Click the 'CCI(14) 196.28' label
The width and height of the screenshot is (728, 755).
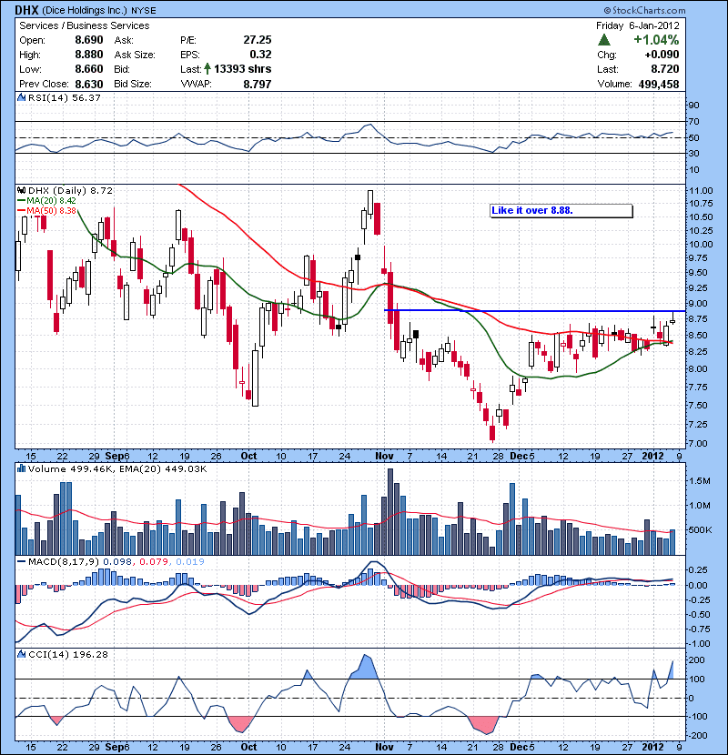(x=68, y=654)
